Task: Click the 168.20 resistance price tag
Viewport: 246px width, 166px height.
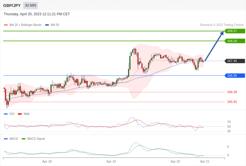Action: pyautogui.click(x=235, y=41)
